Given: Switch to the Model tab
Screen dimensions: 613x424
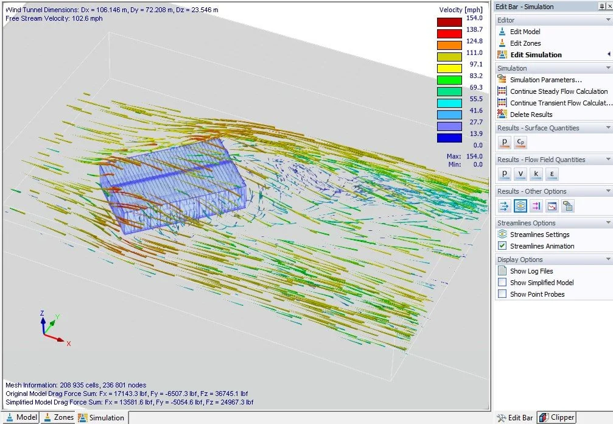Looking at the screenshot, I should coord(22,417).
